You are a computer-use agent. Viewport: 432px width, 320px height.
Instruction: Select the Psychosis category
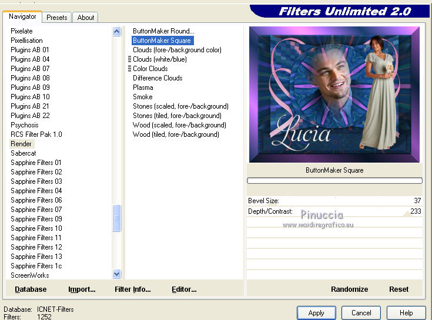point(25,125)
